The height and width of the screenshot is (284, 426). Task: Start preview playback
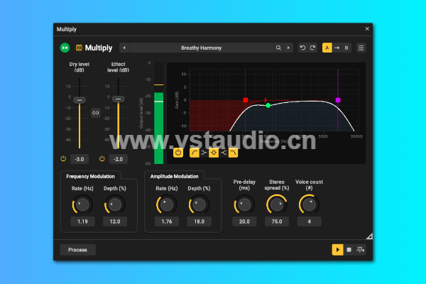pyautogui.click(x=337, y=250)
